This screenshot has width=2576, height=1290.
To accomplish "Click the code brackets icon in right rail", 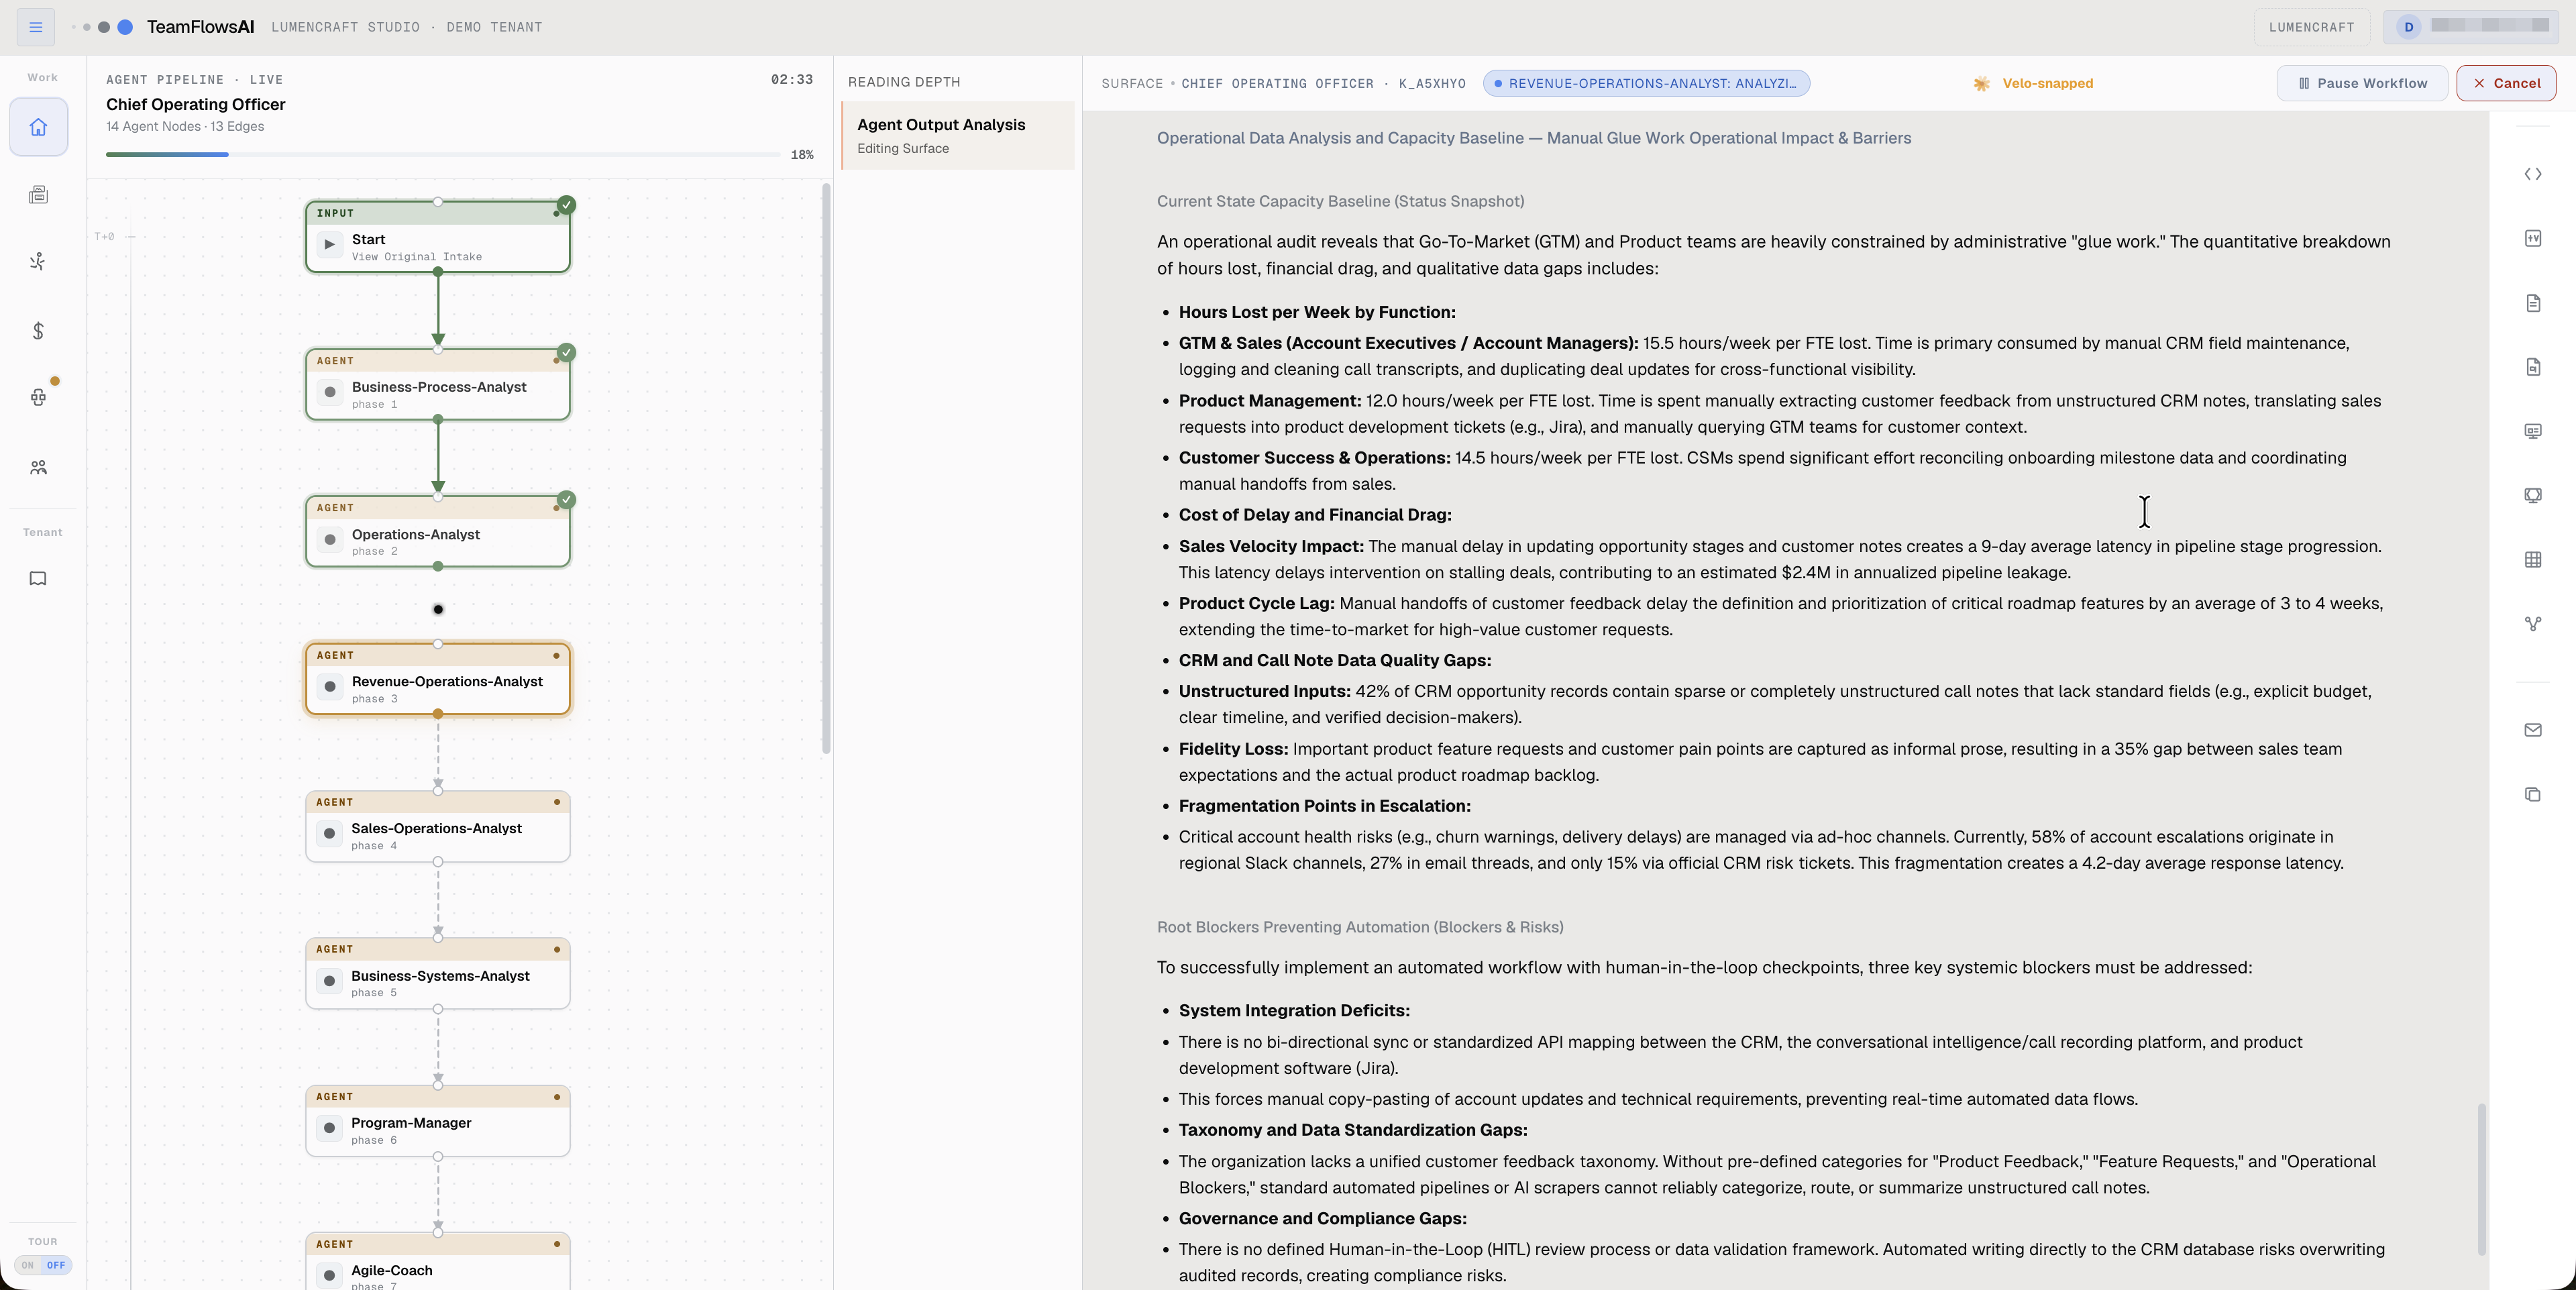I will (x=2533, y=174).
